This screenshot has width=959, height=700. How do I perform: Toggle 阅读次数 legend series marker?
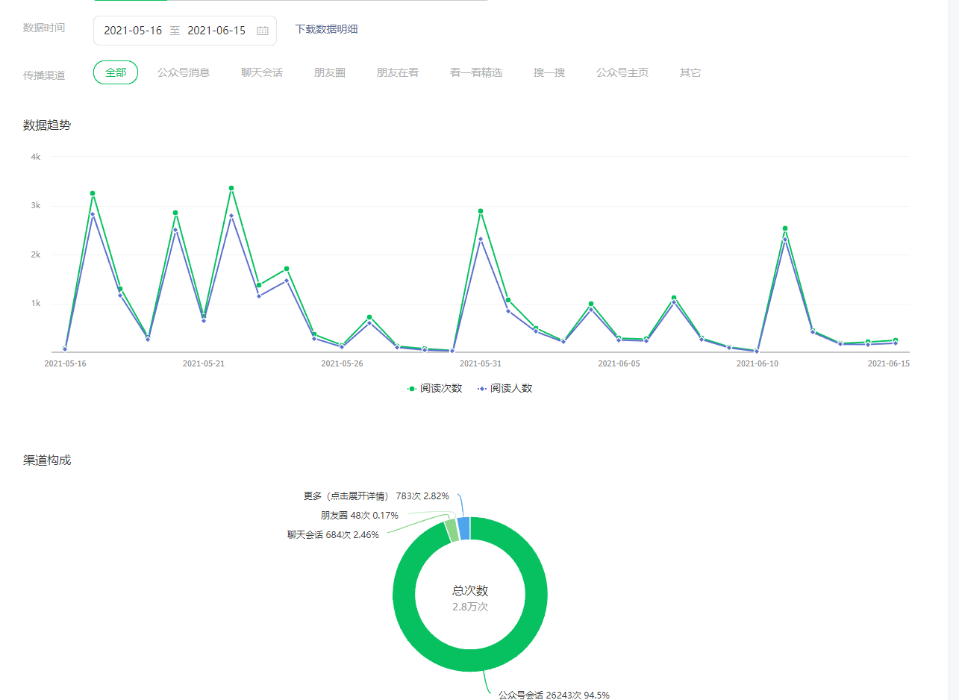(411, 388)
